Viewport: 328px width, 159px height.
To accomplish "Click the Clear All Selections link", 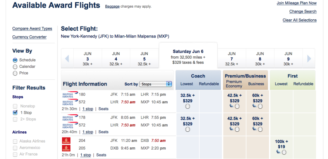I will coord(299,20).
